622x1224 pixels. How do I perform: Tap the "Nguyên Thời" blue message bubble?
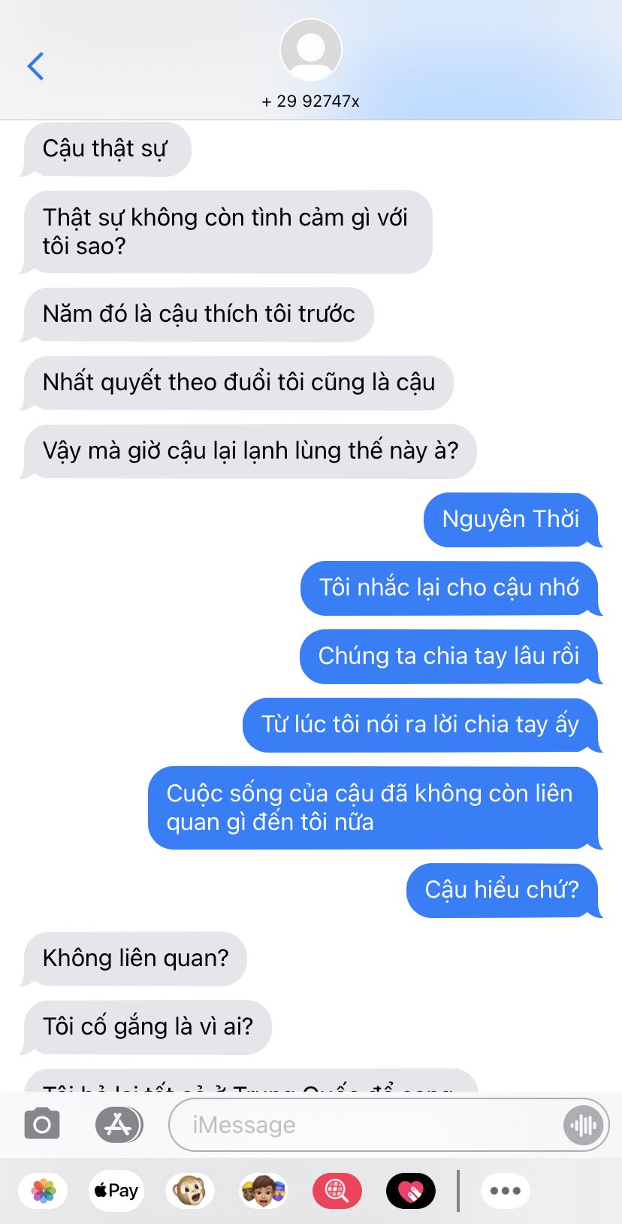[x=512, y=520]
